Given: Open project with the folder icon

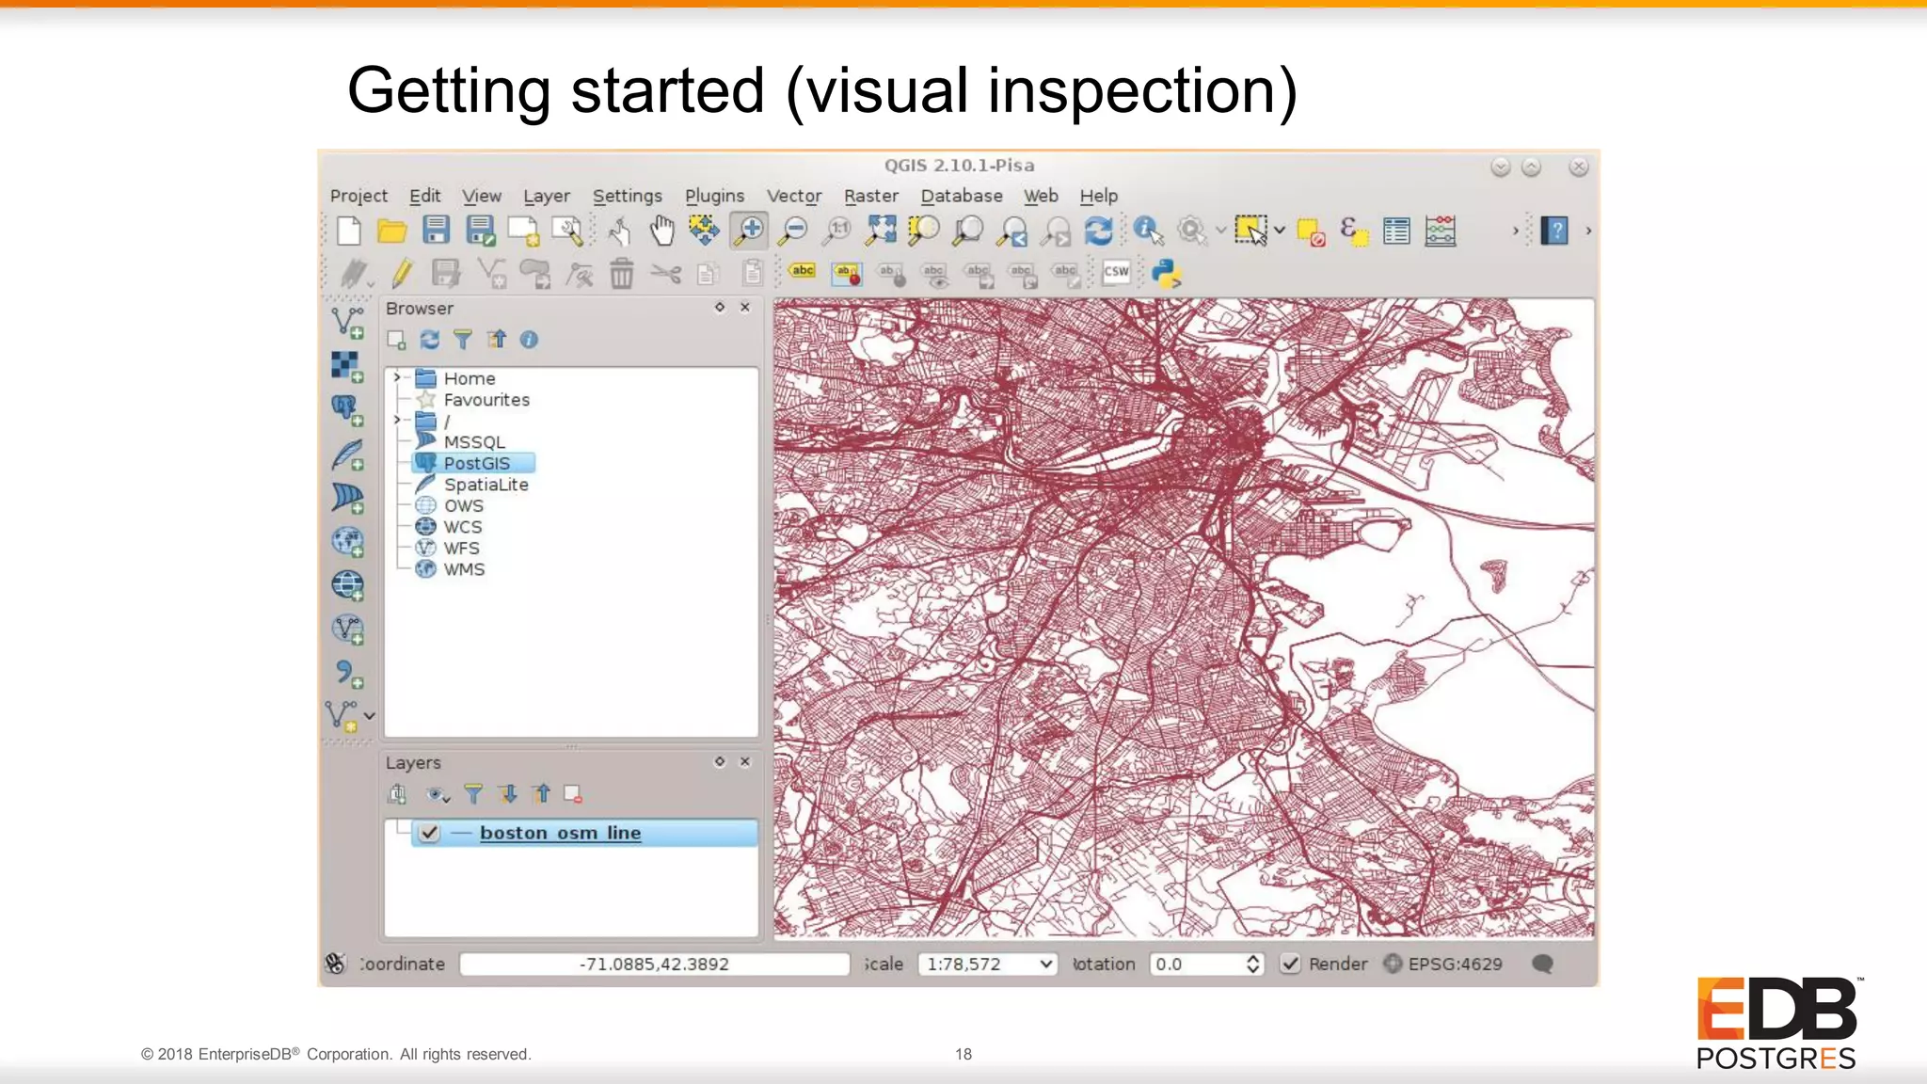Looking at the screenshot, I should [x=391, y=231].
